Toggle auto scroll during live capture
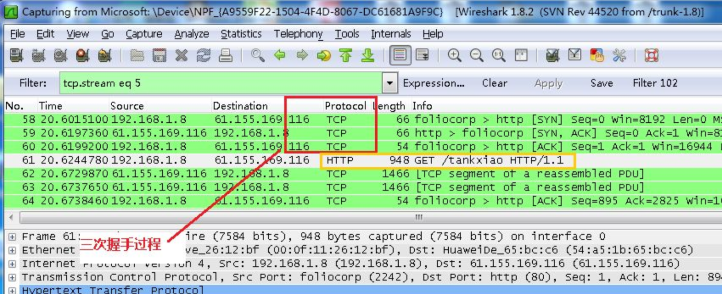The height and width of the screenshot is (294, 722). 422,55
